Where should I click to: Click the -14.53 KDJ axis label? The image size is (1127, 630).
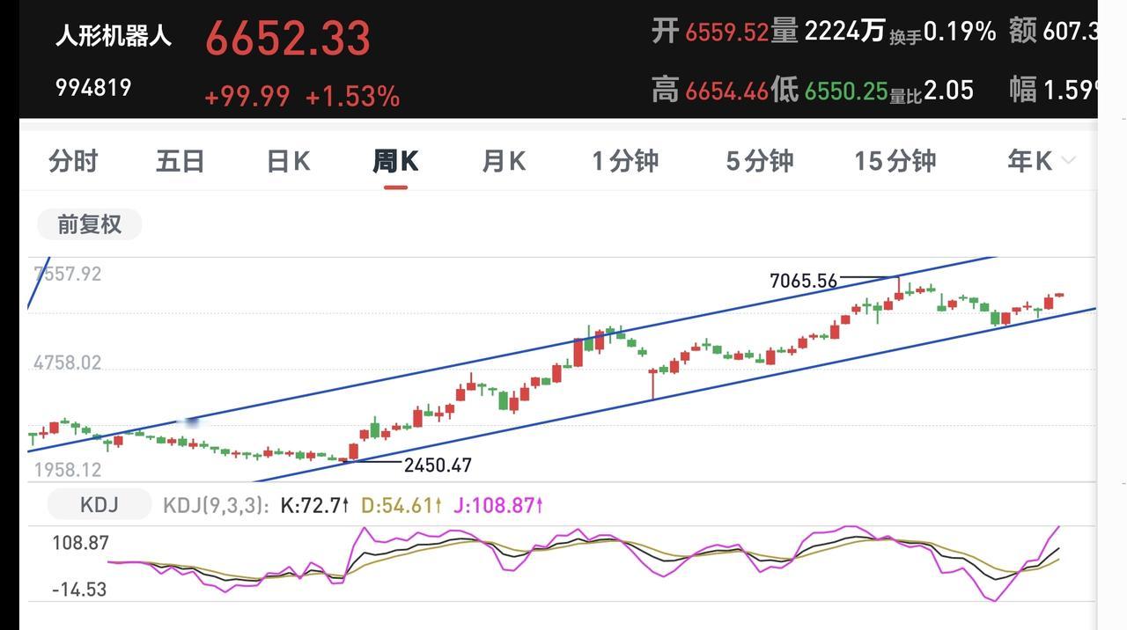pyautogui.click(x=79, y=590)
